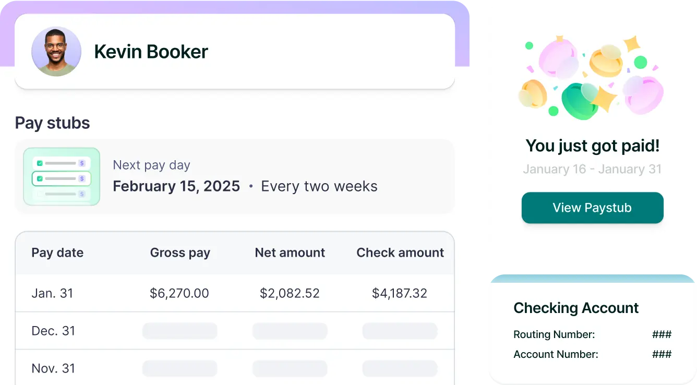
Task: Toggle the second green checkbox in checklist
Action: click(x=40, y=178)
